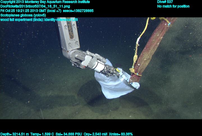Click the Monterey Bay Aquarium copyright text
This screenshot has width=202, height=136.
point(45,2)
